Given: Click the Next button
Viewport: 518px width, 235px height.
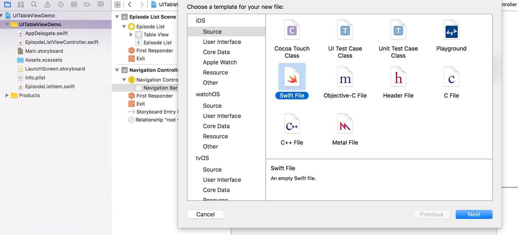Looking at the screenshot, I should (x=474, y=214).
